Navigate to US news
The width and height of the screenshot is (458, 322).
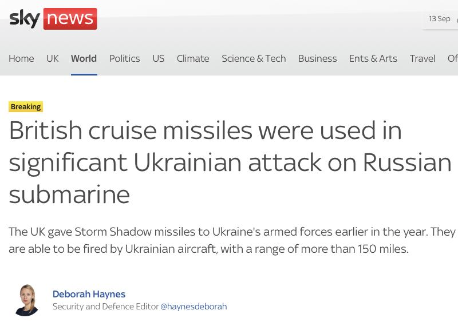tap(158, 58)
